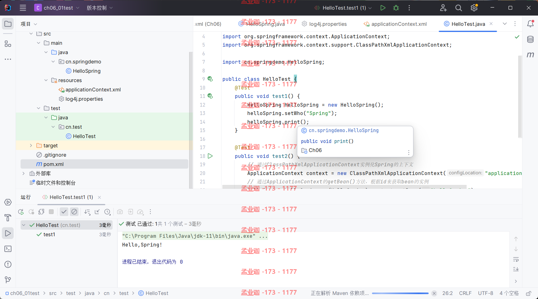Open the Git version control tool window
This screenshot has height=299, width=538.
click(x=8, y=280)
